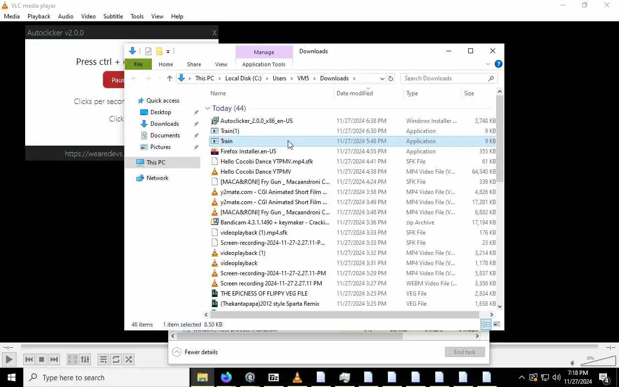This screenshot has width=619, height=387.
Task: Open the VLC Playback menu
Action: point(39,16)
